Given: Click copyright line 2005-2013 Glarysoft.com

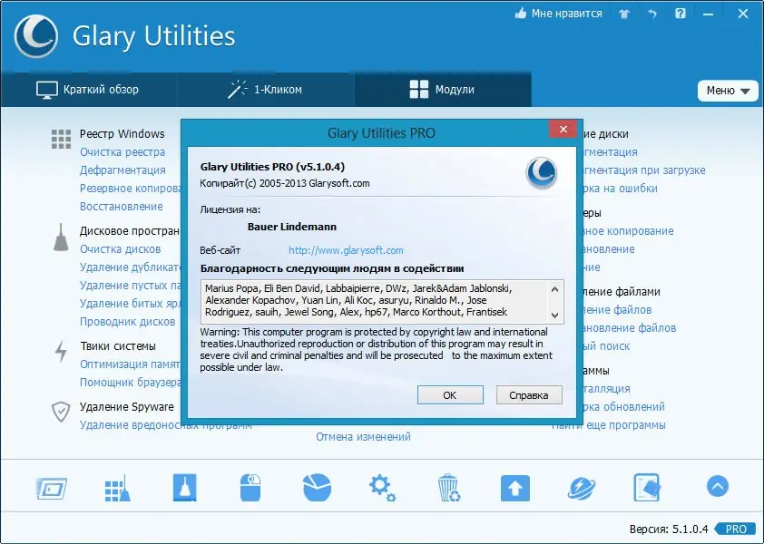Looking at the screenshot, I should click(x=285, y=184).
